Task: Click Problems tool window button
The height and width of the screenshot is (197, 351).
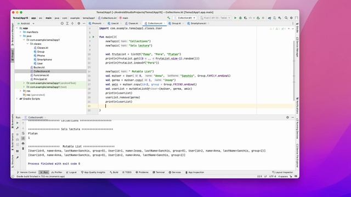Action: pyautogui.click(x=142, y=172)
